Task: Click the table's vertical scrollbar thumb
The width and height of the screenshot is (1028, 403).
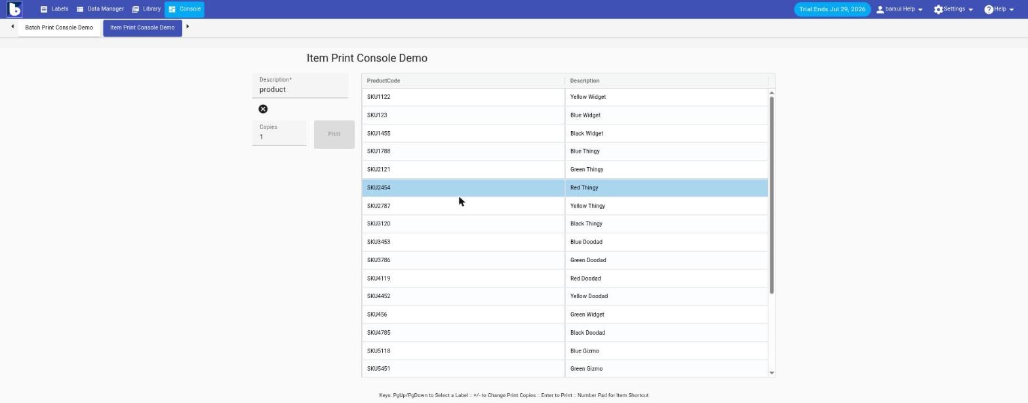Action: point(772,195)
